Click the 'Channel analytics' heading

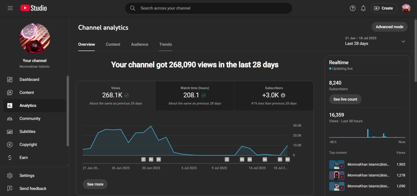click(103, 28)
